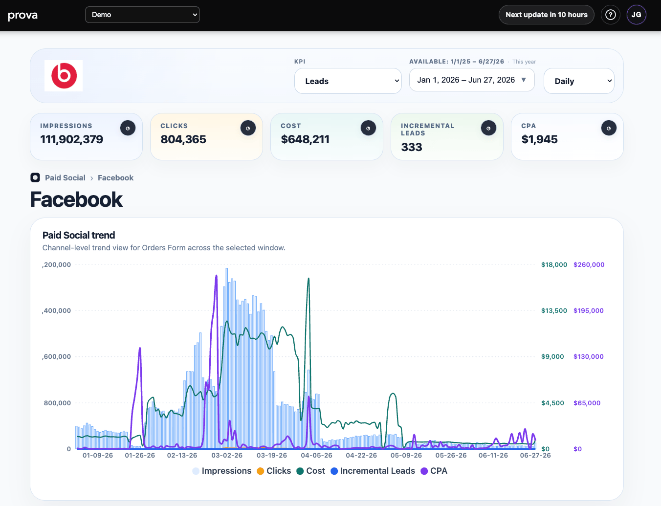Click the CPA card info icon
This screenshot has width=661, height=506.
click(609, 128)
